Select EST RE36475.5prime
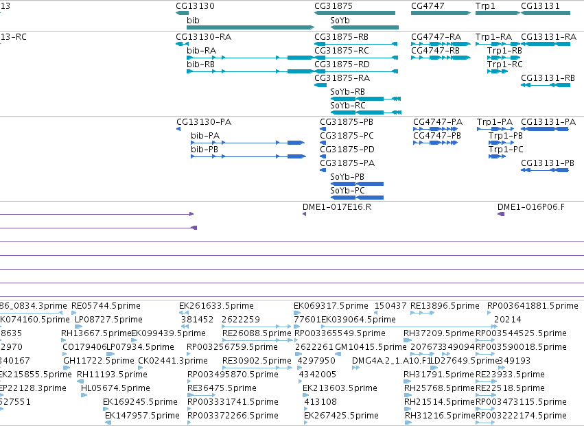This screenshot has width=584, height=426. point(202,395)
